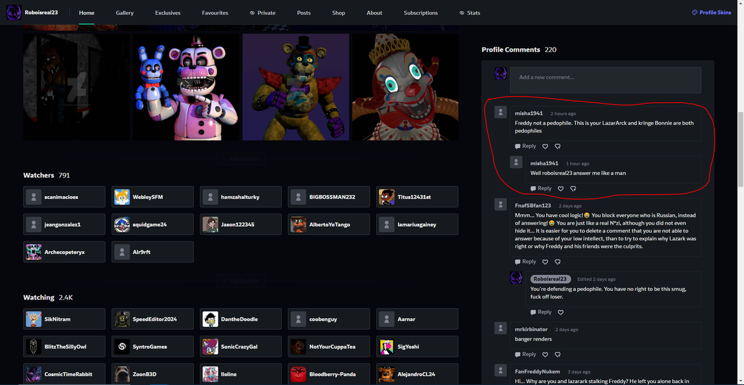The height and width of the screenshot is (385, 744).
Task: Like Roboisreal23's edited comment
Action: point(561,312)
